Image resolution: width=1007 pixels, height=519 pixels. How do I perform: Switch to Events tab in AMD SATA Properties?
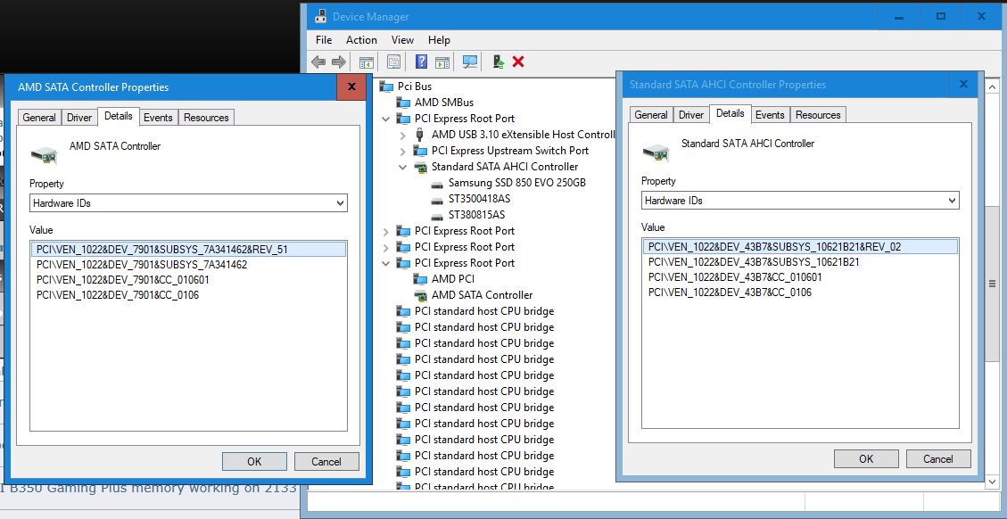[158, 118]
